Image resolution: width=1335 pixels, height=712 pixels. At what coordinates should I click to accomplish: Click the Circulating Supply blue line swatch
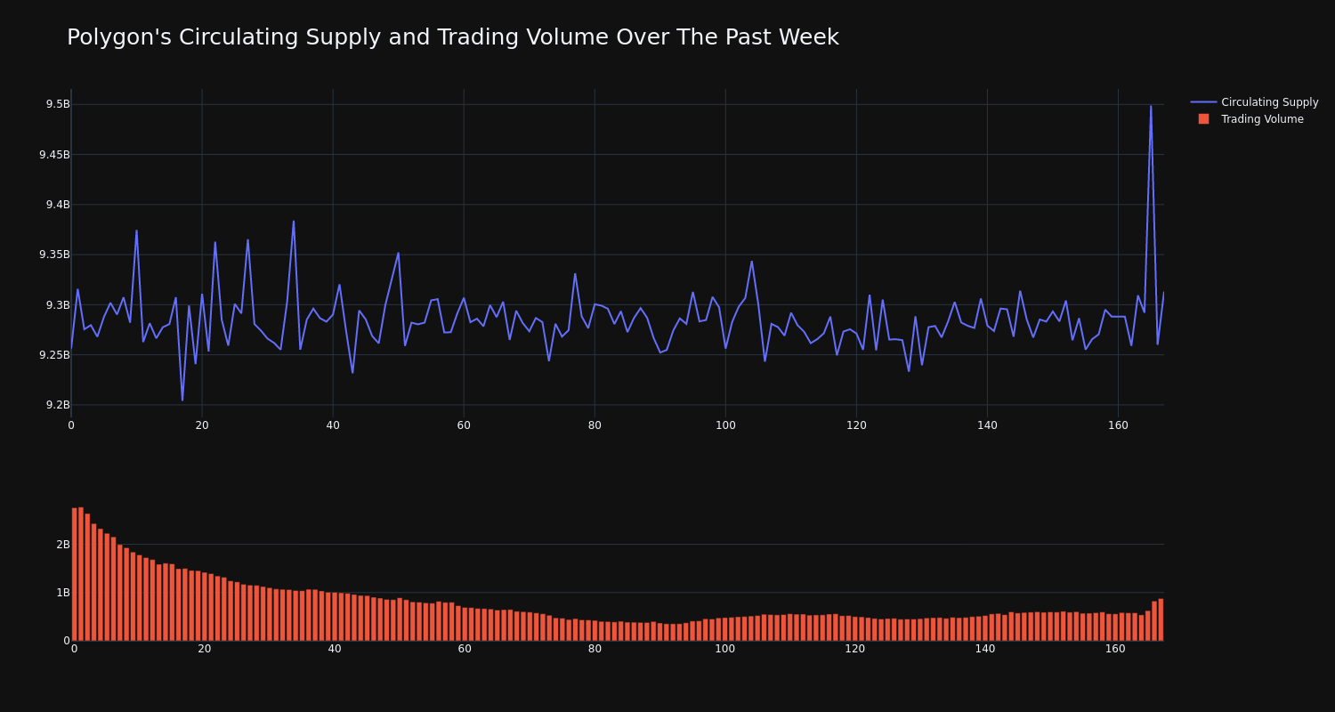[x=1203, y=102]
